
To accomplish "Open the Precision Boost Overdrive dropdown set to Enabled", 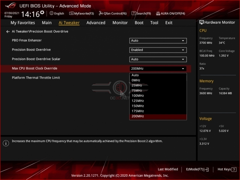I will click(x=158, y=50).
